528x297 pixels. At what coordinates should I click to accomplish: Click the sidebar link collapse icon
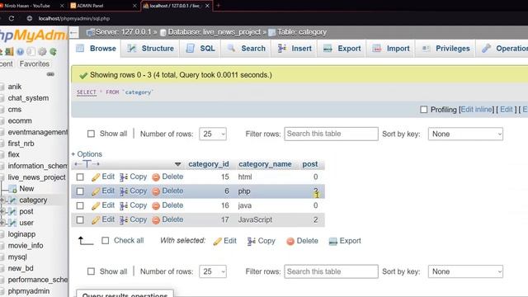(x=50, y=74)
